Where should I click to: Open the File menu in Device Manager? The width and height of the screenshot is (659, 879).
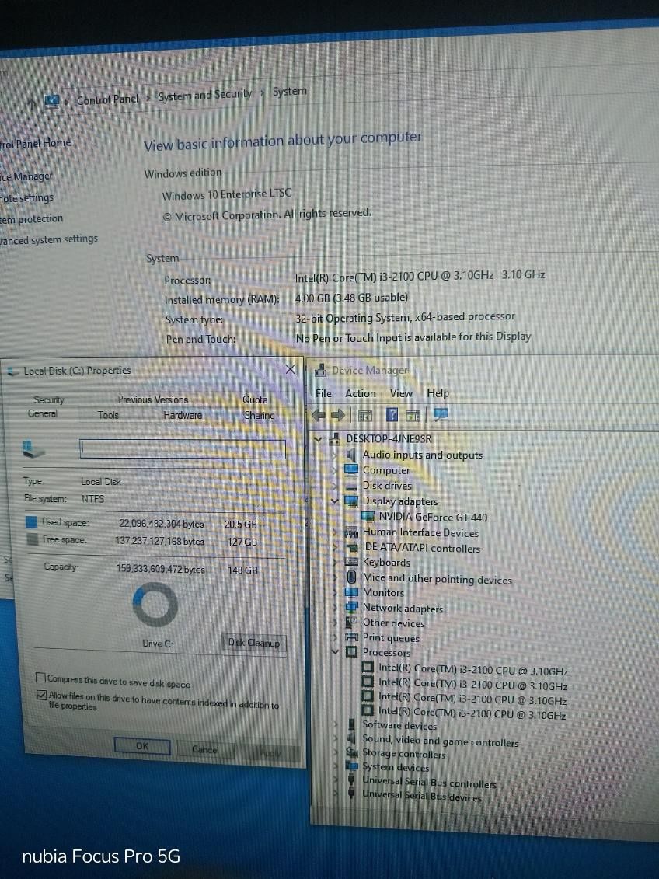(323, 393)
